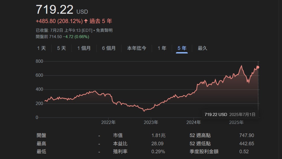The height and width of the screenshot is (159, 282).
Task: Click the +485.80 (208.12%) change text
Action: [x=59, y=21]
